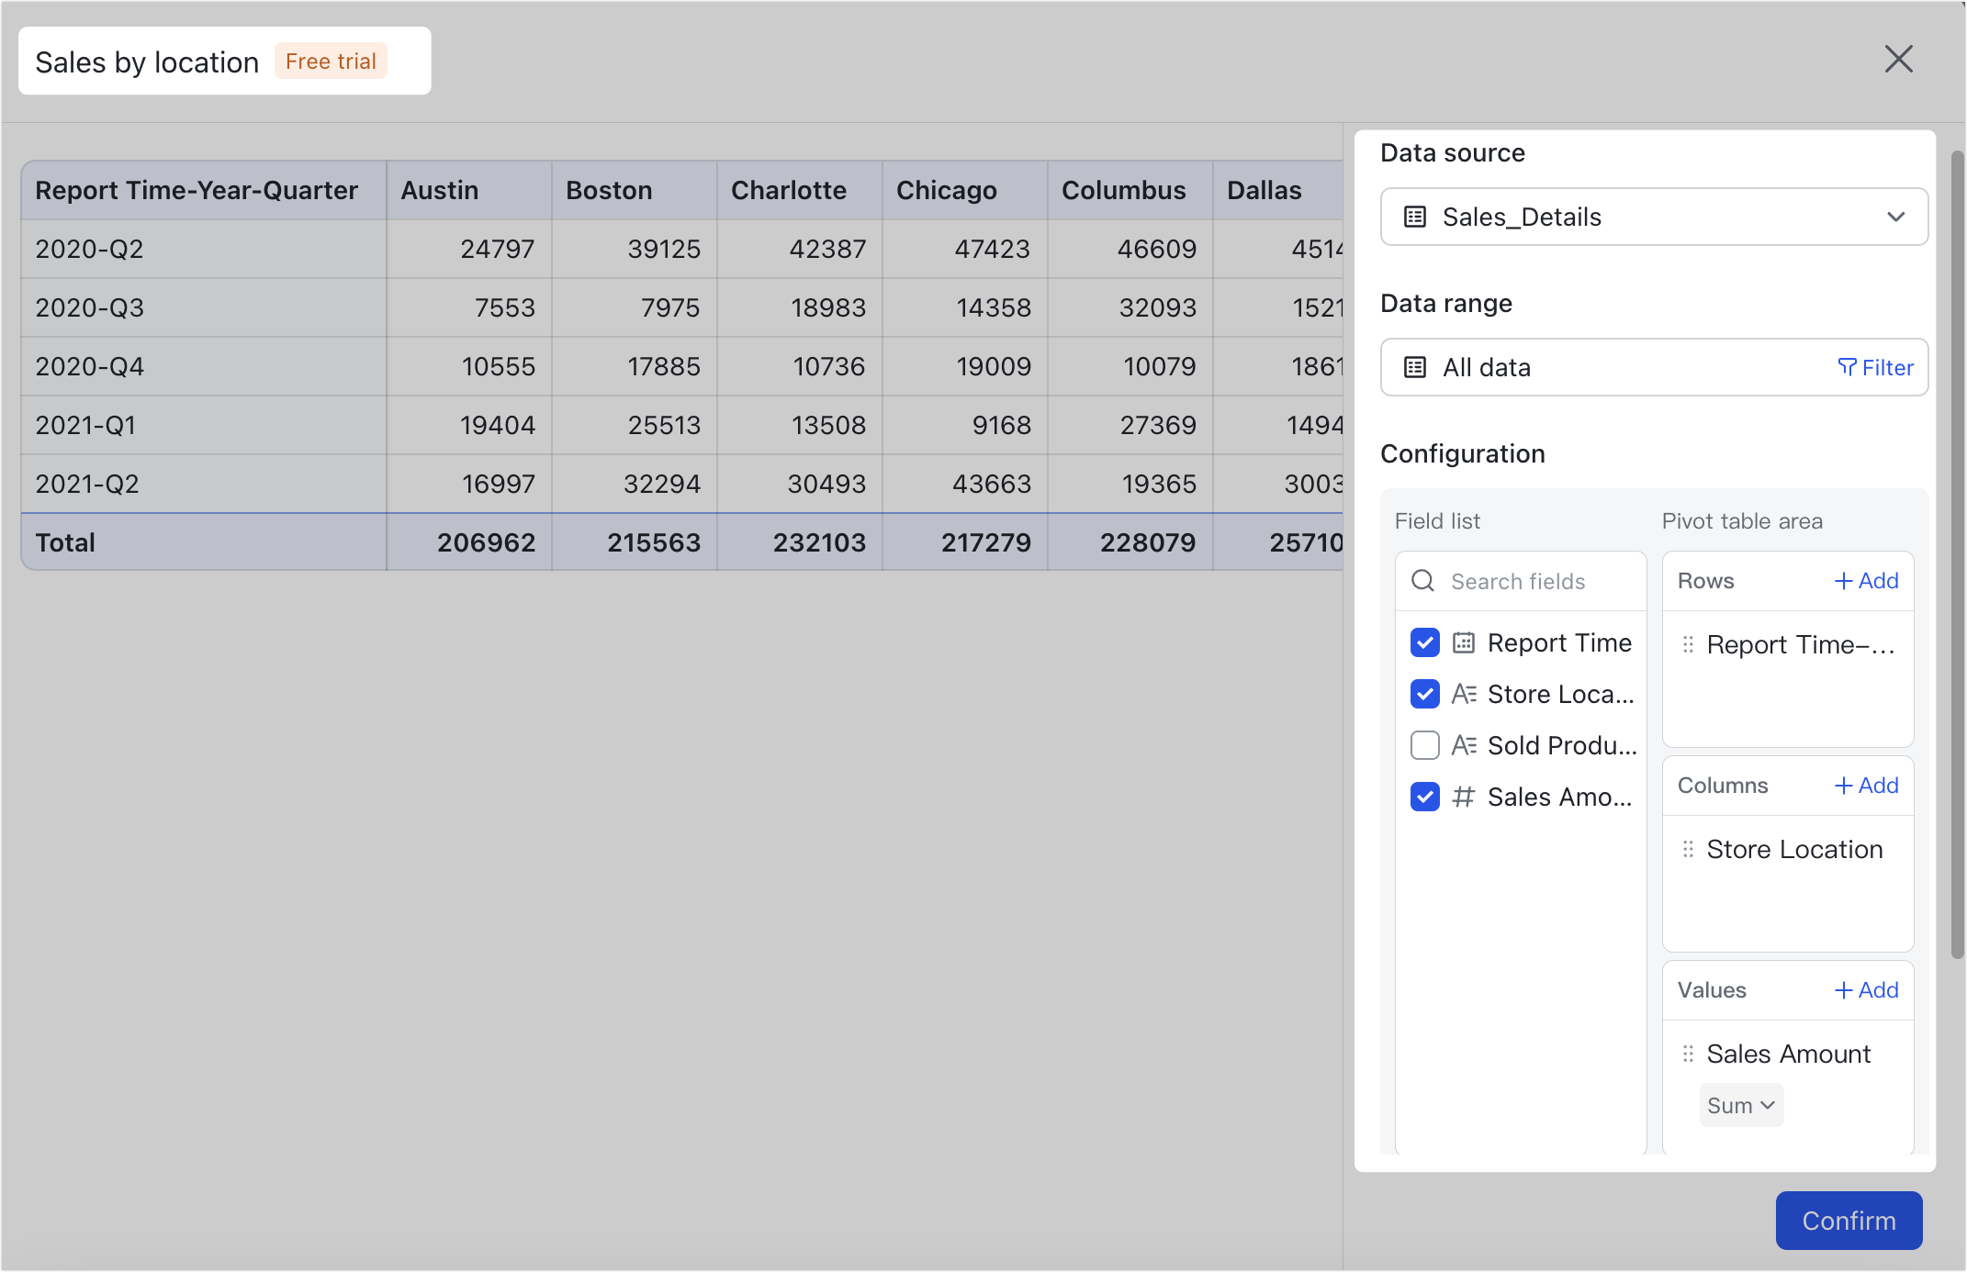Click the drag handle for Sales Amount value item
The image size is (1967, 1272).
(1688, 1054)
